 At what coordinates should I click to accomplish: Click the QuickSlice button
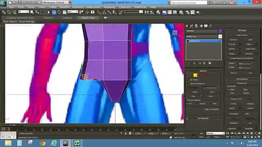tap(234, 123)
